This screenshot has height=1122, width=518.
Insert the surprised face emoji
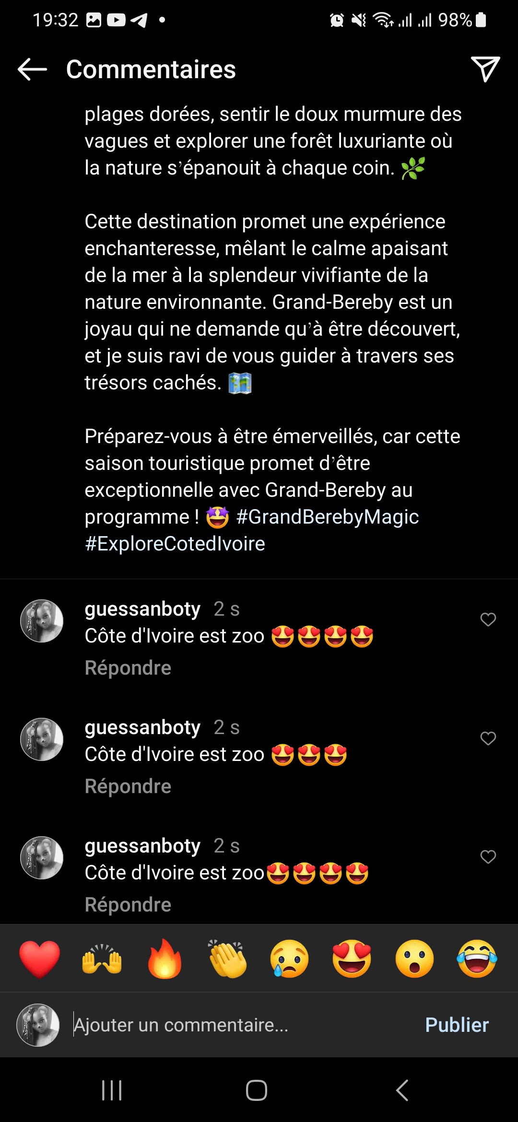pos(414,959)
